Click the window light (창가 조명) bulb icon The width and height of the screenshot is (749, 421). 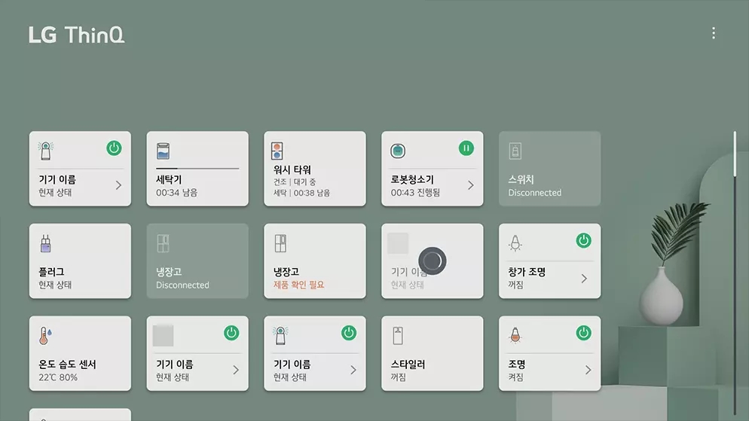coord(515,243)
